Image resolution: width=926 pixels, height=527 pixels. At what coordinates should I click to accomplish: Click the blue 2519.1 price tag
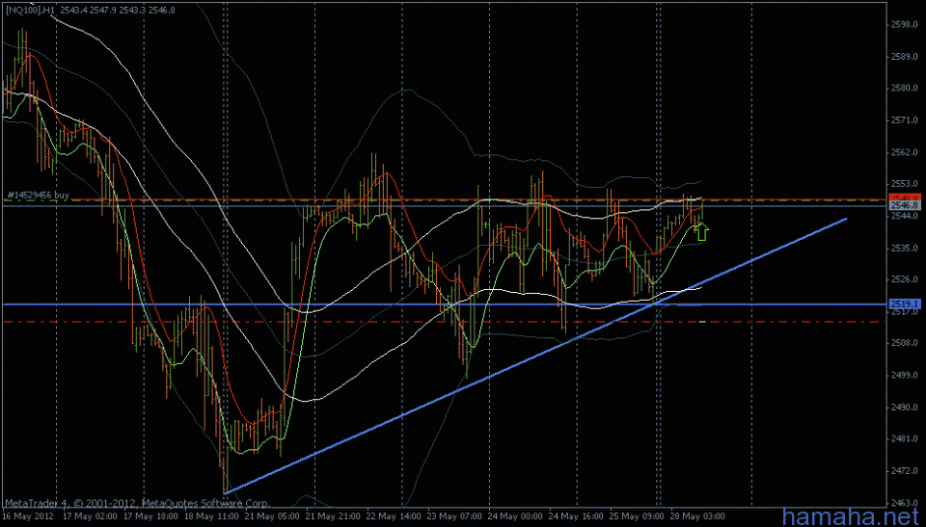tap(904, 303)
